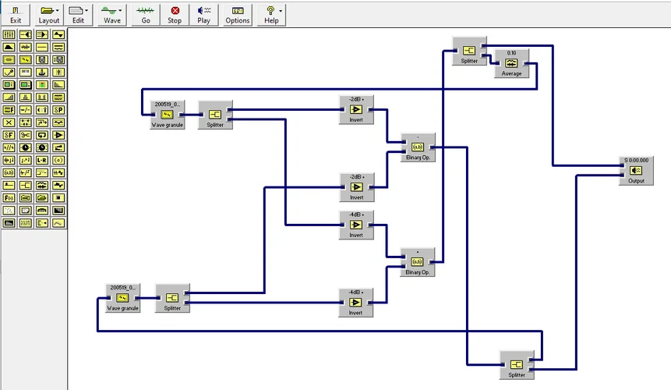The height and width of the screenshot is (390, 671).
Task: Click the Play toolbar button
Action: (204, 15)
